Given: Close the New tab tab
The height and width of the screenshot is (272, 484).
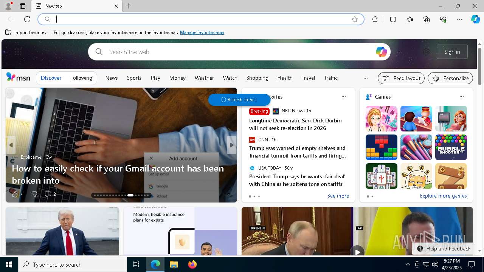Looking at the screenshot, I should [x=116, y=6].
